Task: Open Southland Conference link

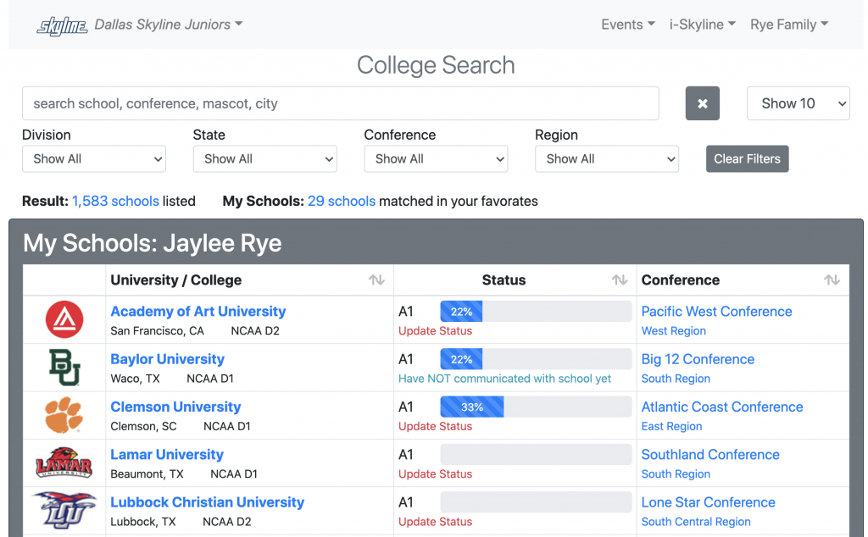Action: (711, 454)
